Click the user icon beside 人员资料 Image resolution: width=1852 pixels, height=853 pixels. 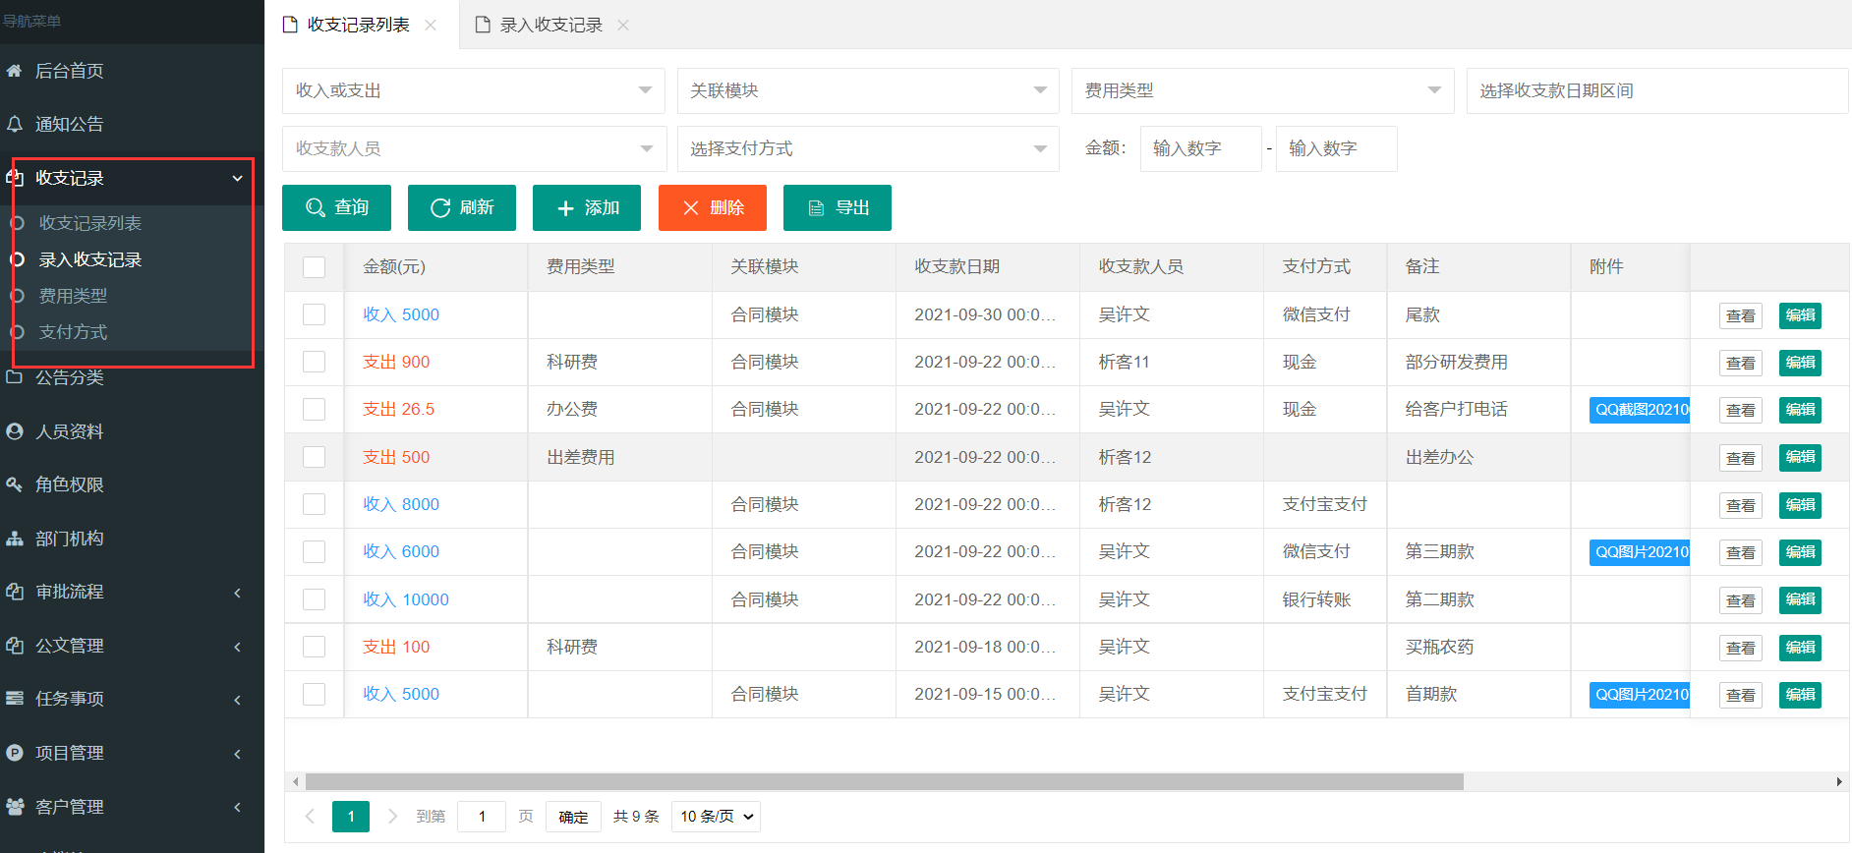pyautogui.click(x=14, y=431)
